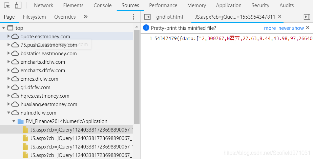Switch to gridlist.html editor tab
The height and width of the screenshot is (159, 313).
[x=169, y=17]
